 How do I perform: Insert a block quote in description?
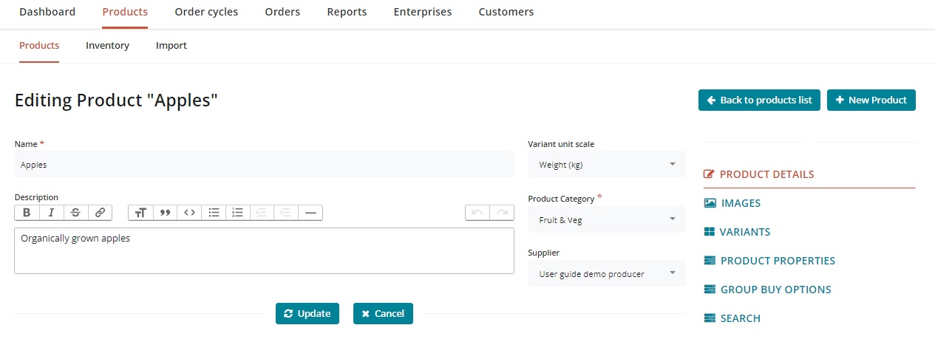pyautogui.click(x=165, y=213)
